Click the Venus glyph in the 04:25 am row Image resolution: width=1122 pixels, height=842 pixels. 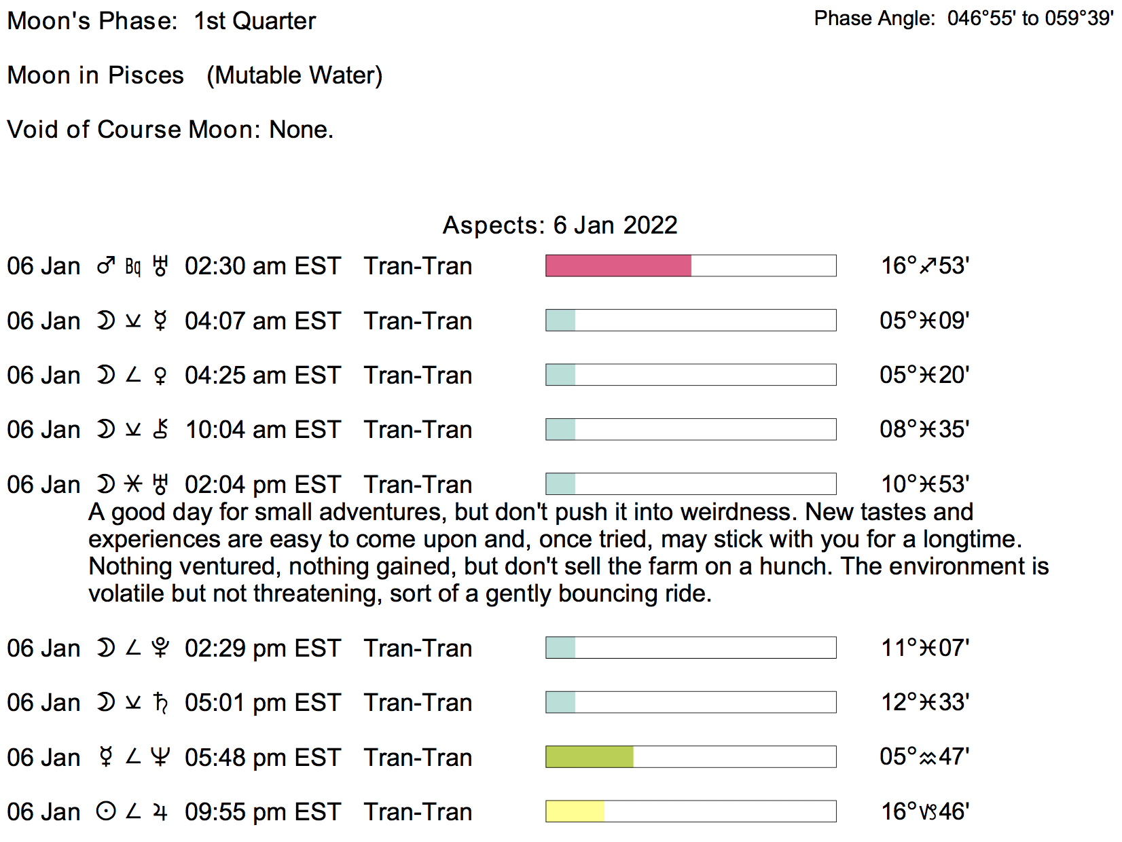(160, 376)
